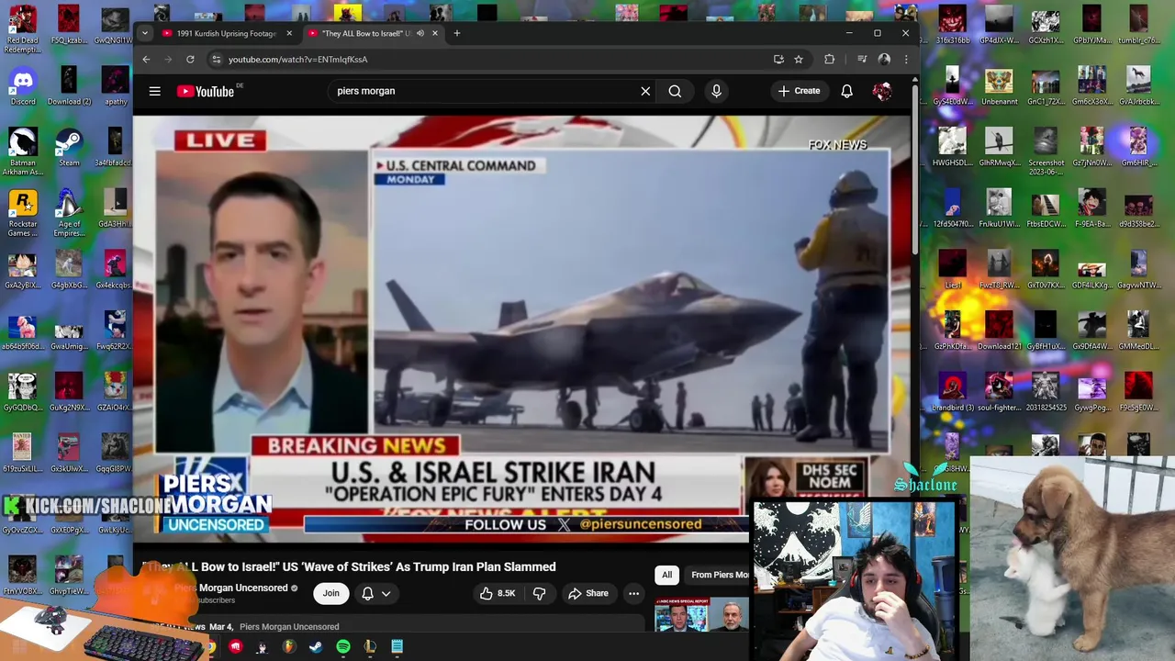Open Steam from the taskbar
The image size is (1175, 661).
tap(315, 647)
